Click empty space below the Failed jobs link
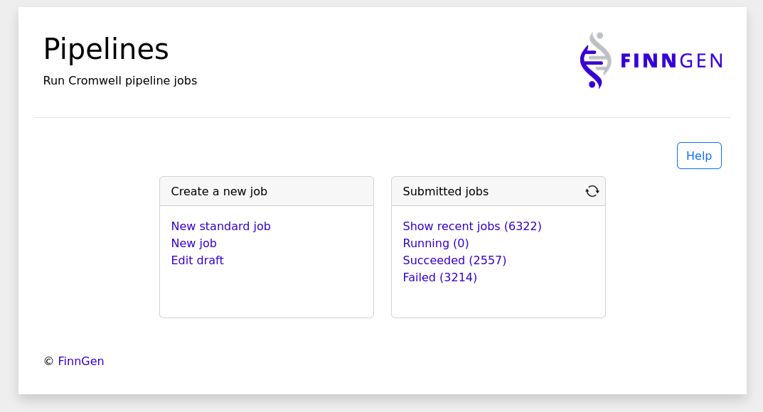The height and width of the screenshot is (412, 763). (498, 300)
